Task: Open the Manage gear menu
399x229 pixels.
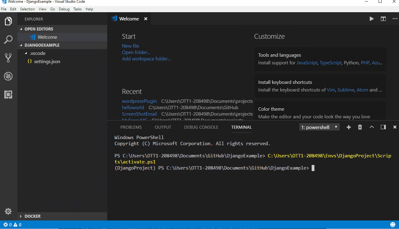Action: 8,211
